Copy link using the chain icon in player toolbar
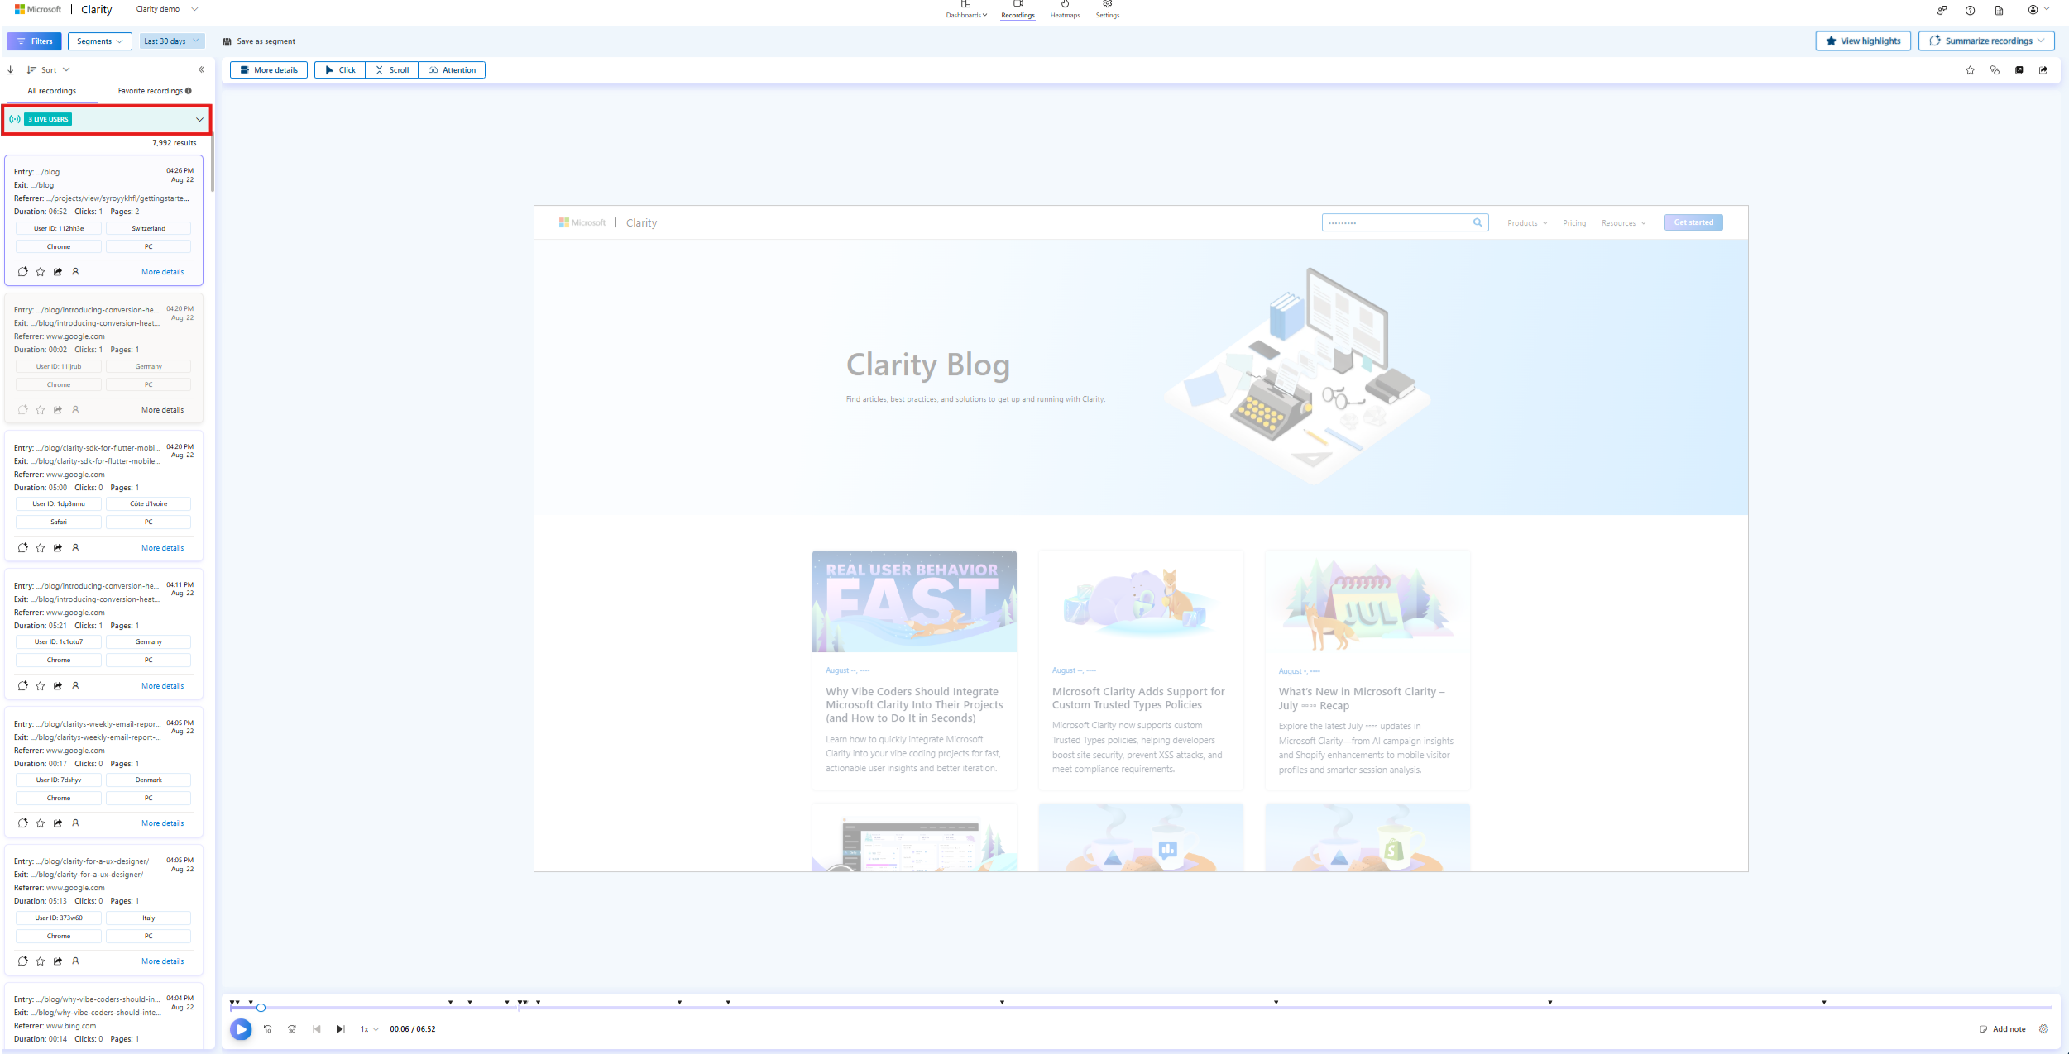 [x=1995, y=70]
